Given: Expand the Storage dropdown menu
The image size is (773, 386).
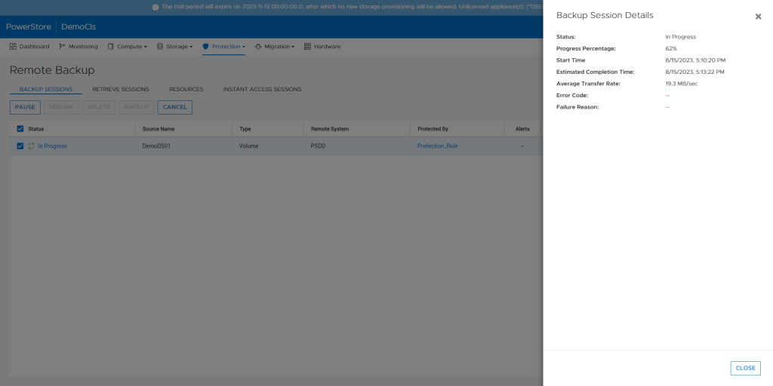Looking at the screenshot, I should coord(191,47).
